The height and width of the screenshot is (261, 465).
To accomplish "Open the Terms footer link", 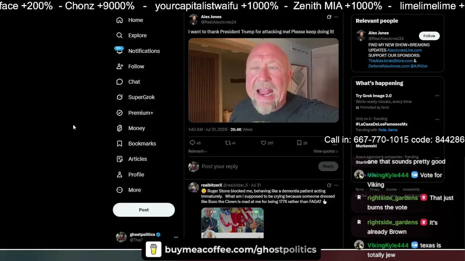I will pos(360,190).
